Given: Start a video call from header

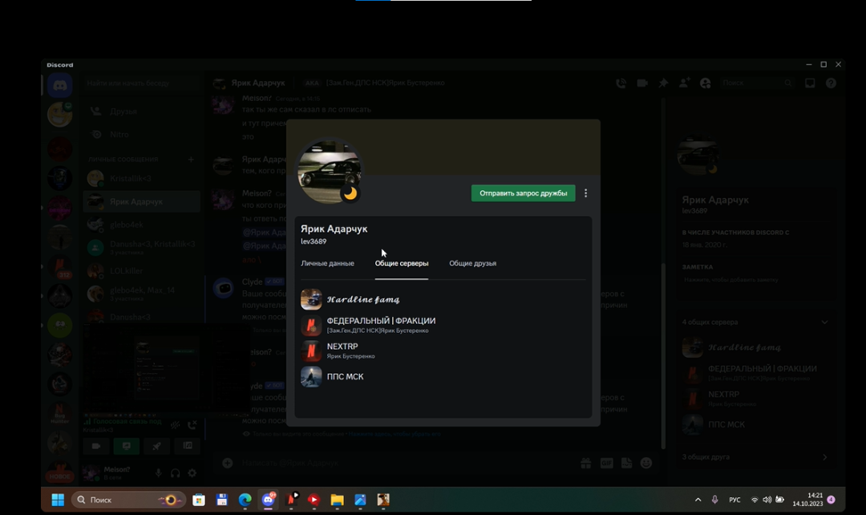Looking at the screenshot, I should click(641, 83).
